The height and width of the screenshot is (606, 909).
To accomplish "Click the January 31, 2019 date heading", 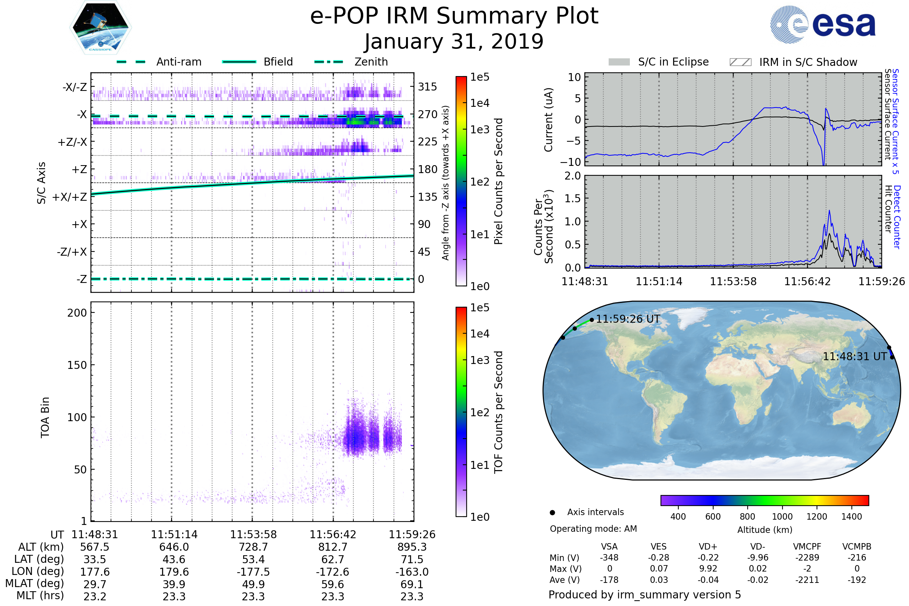I will (x=454, y=42).
